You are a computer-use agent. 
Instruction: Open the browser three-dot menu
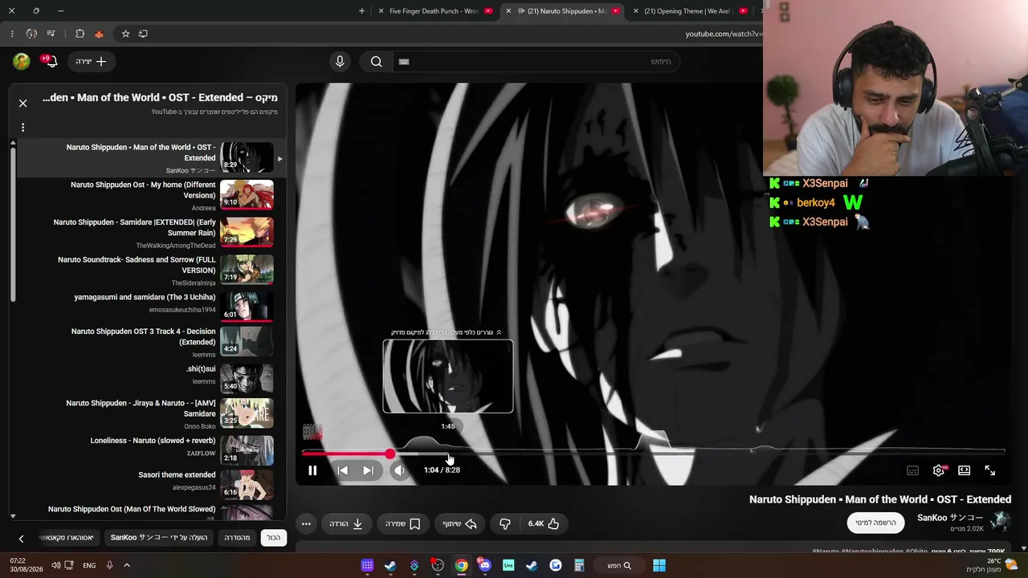pos(12,34)
